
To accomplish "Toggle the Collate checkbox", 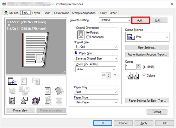I will (x=144, y=76).
